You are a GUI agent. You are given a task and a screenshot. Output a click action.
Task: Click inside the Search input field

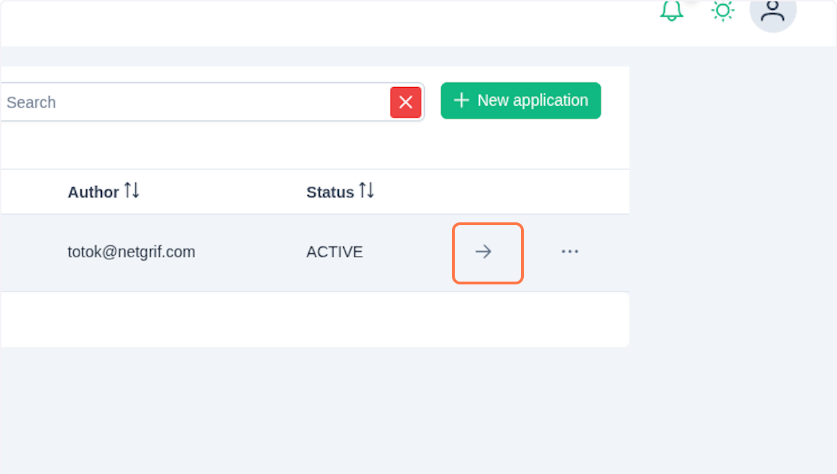(x=195, y=102)
